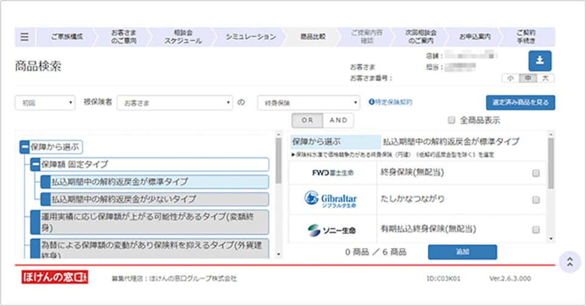Viewport: 586px width, 306px height.
Task: Click the FWD富士生命 logo
Action: (333, 173)
